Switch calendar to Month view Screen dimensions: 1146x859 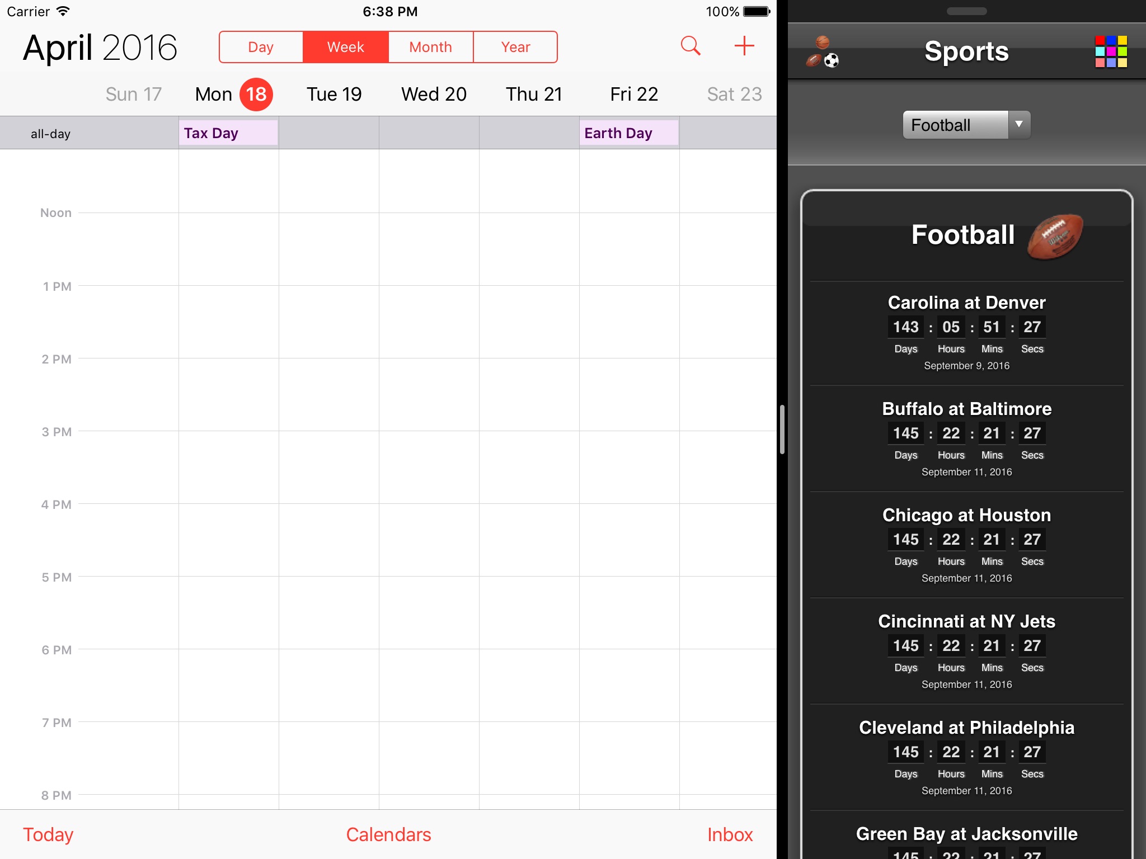pos(430,47)
